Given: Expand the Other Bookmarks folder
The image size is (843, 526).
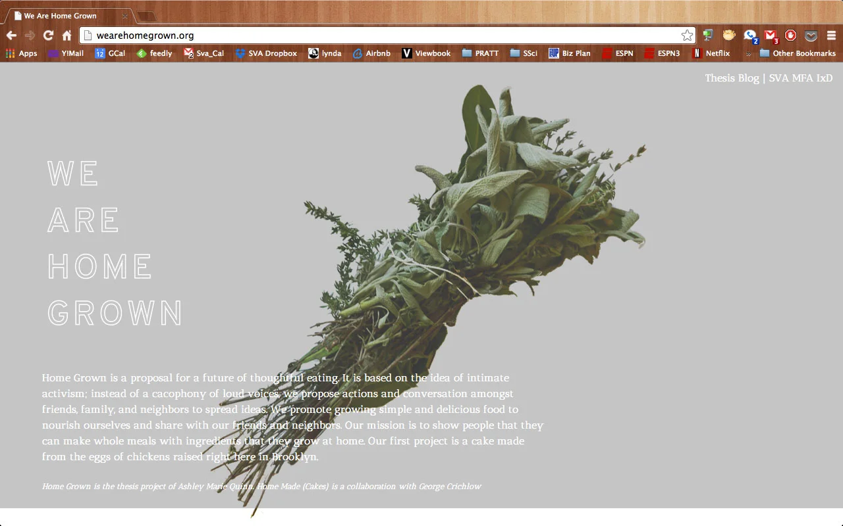Looking at the screenshot, I should pos(798,53).
